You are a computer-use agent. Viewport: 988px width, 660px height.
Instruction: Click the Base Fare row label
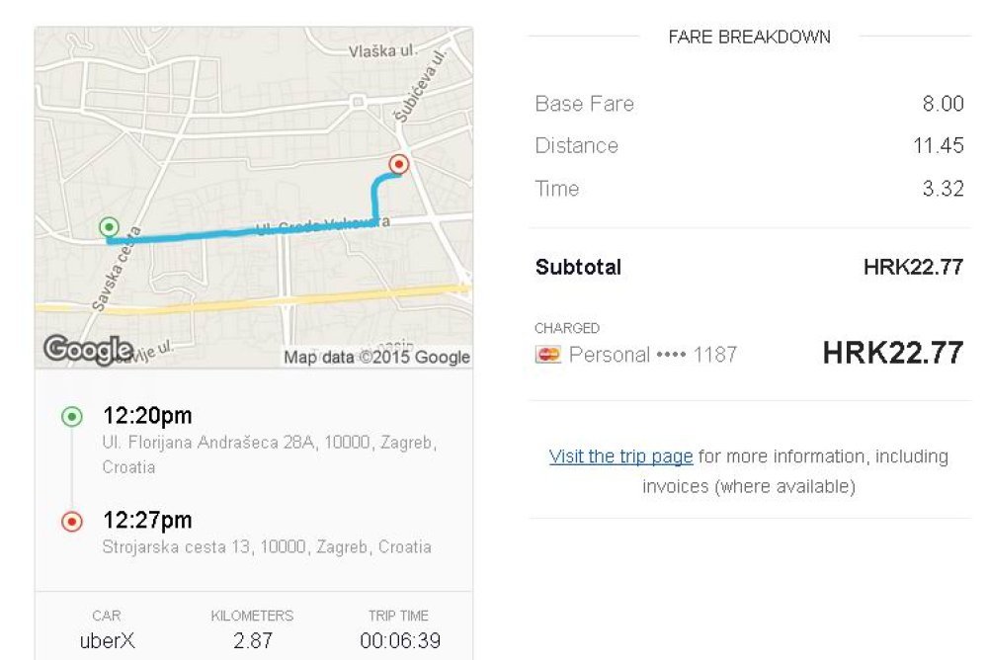584,104
